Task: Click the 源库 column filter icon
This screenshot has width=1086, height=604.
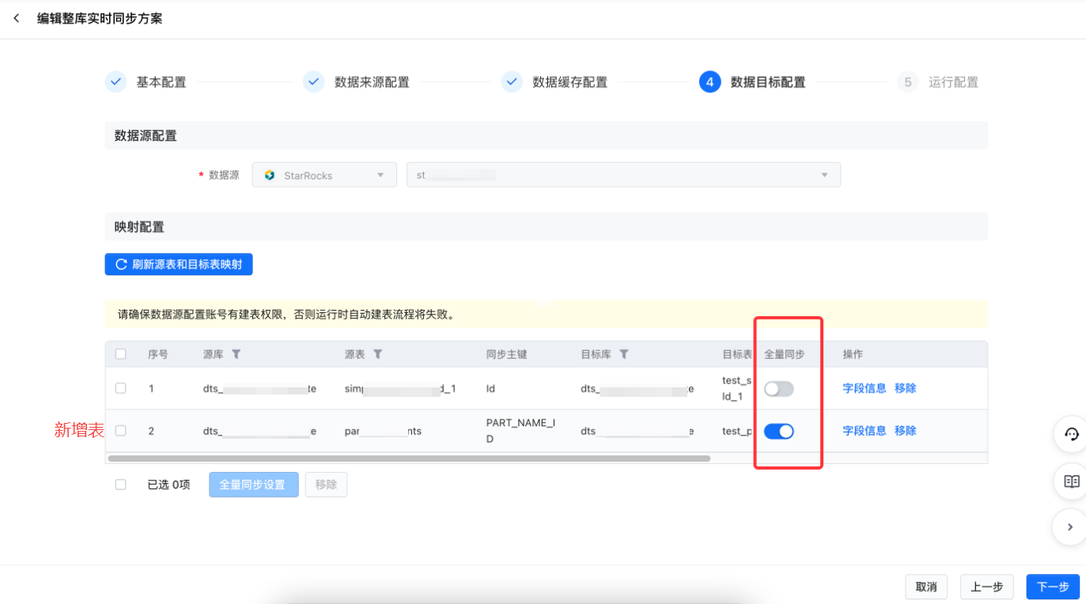Action: coord(236,354)
